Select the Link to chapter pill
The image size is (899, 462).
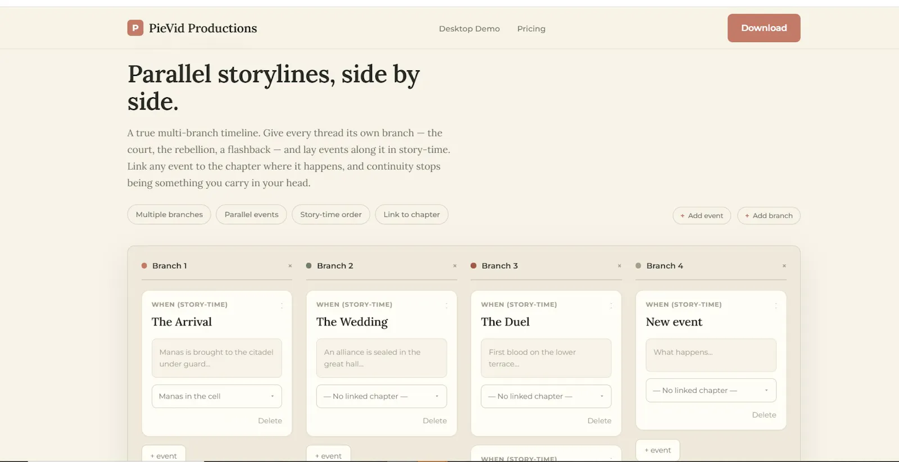tap(412, 215)
